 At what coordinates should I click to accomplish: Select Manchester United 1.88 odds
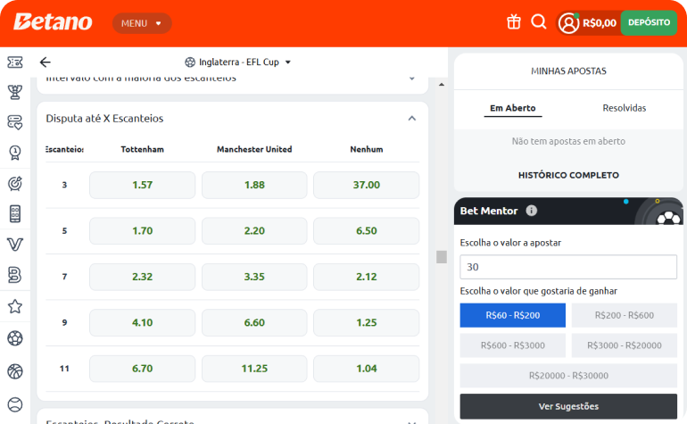pyautogui.click(x=254, y=185)
